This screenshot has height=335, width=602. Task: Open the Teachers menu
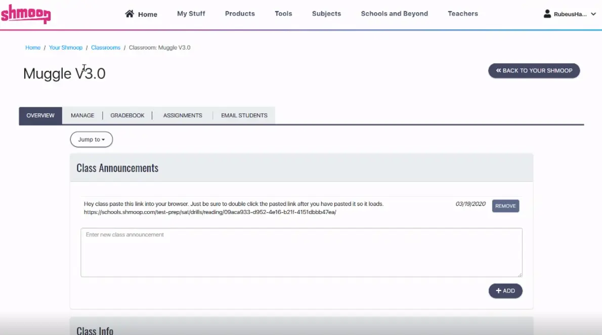[463, 14]
